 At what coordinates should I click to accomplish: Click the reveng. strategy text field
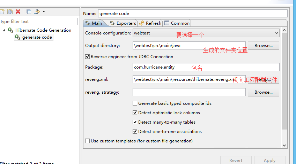click(x=189, y=92)
